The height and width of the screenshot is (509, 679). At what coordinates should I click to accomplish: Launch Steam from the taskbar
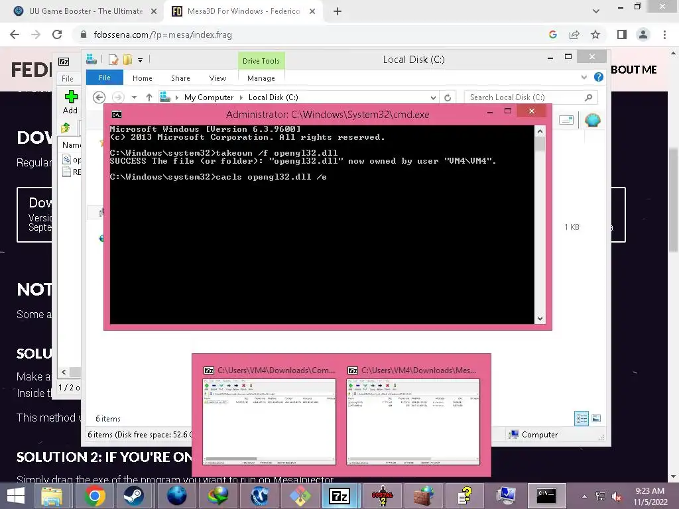(x=133, y=496)
